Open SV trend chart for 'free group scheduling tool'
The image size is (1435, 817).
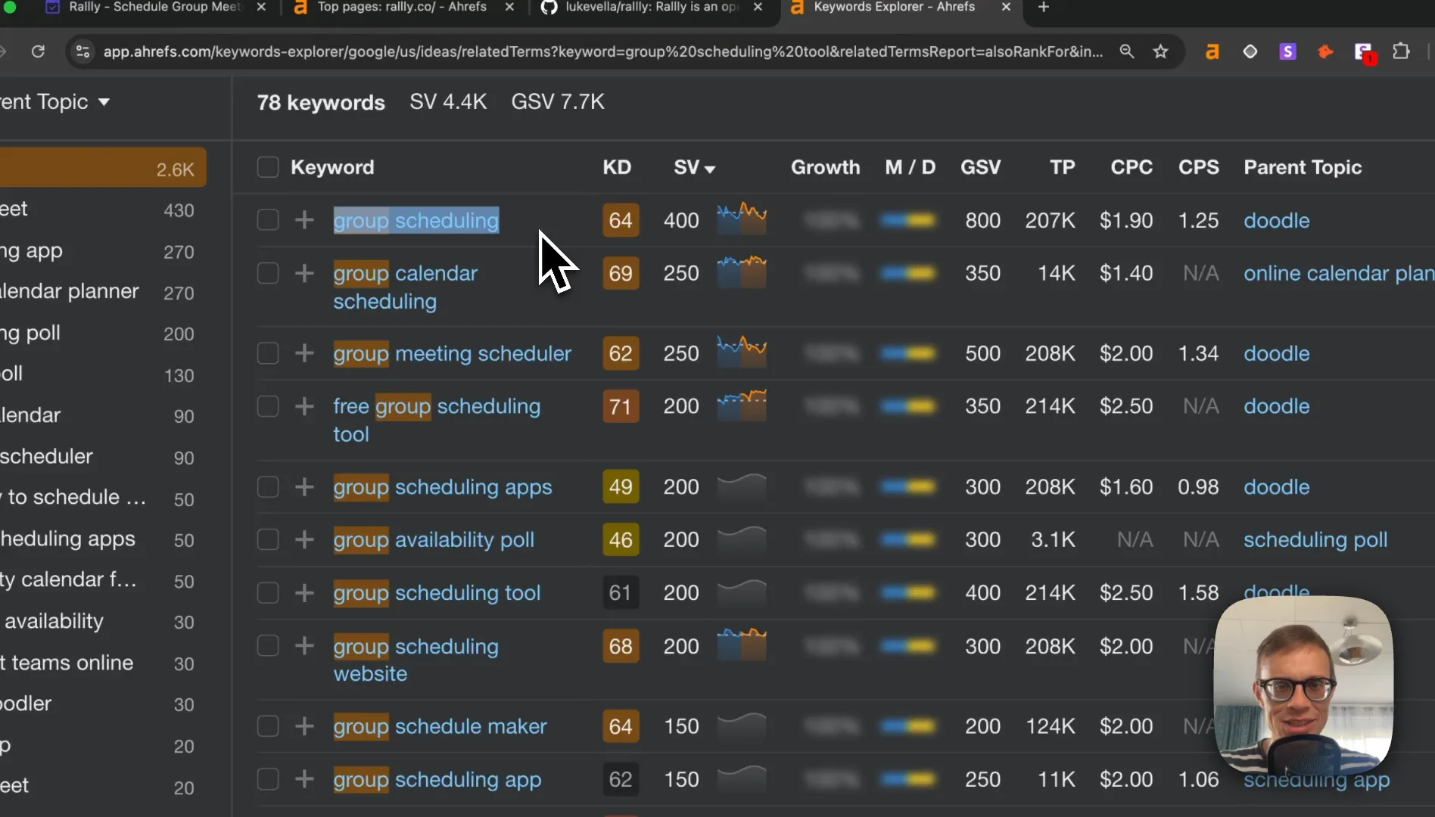pyautogui.click(x=742, y=405)
